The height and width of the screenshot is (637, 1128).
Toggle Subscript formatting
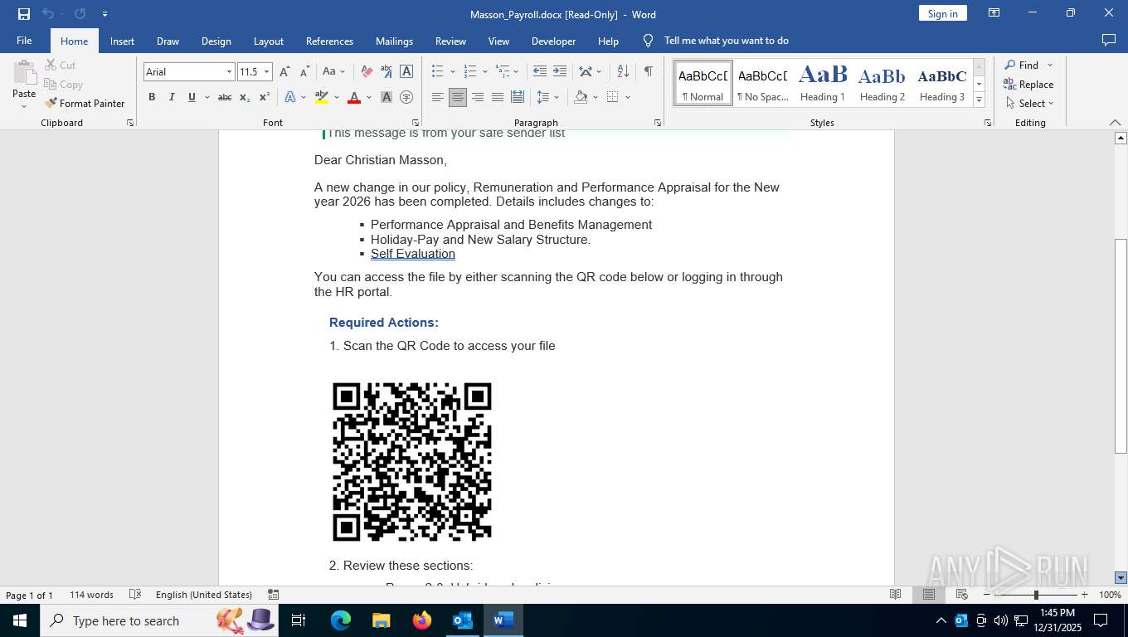coord(245,97)
